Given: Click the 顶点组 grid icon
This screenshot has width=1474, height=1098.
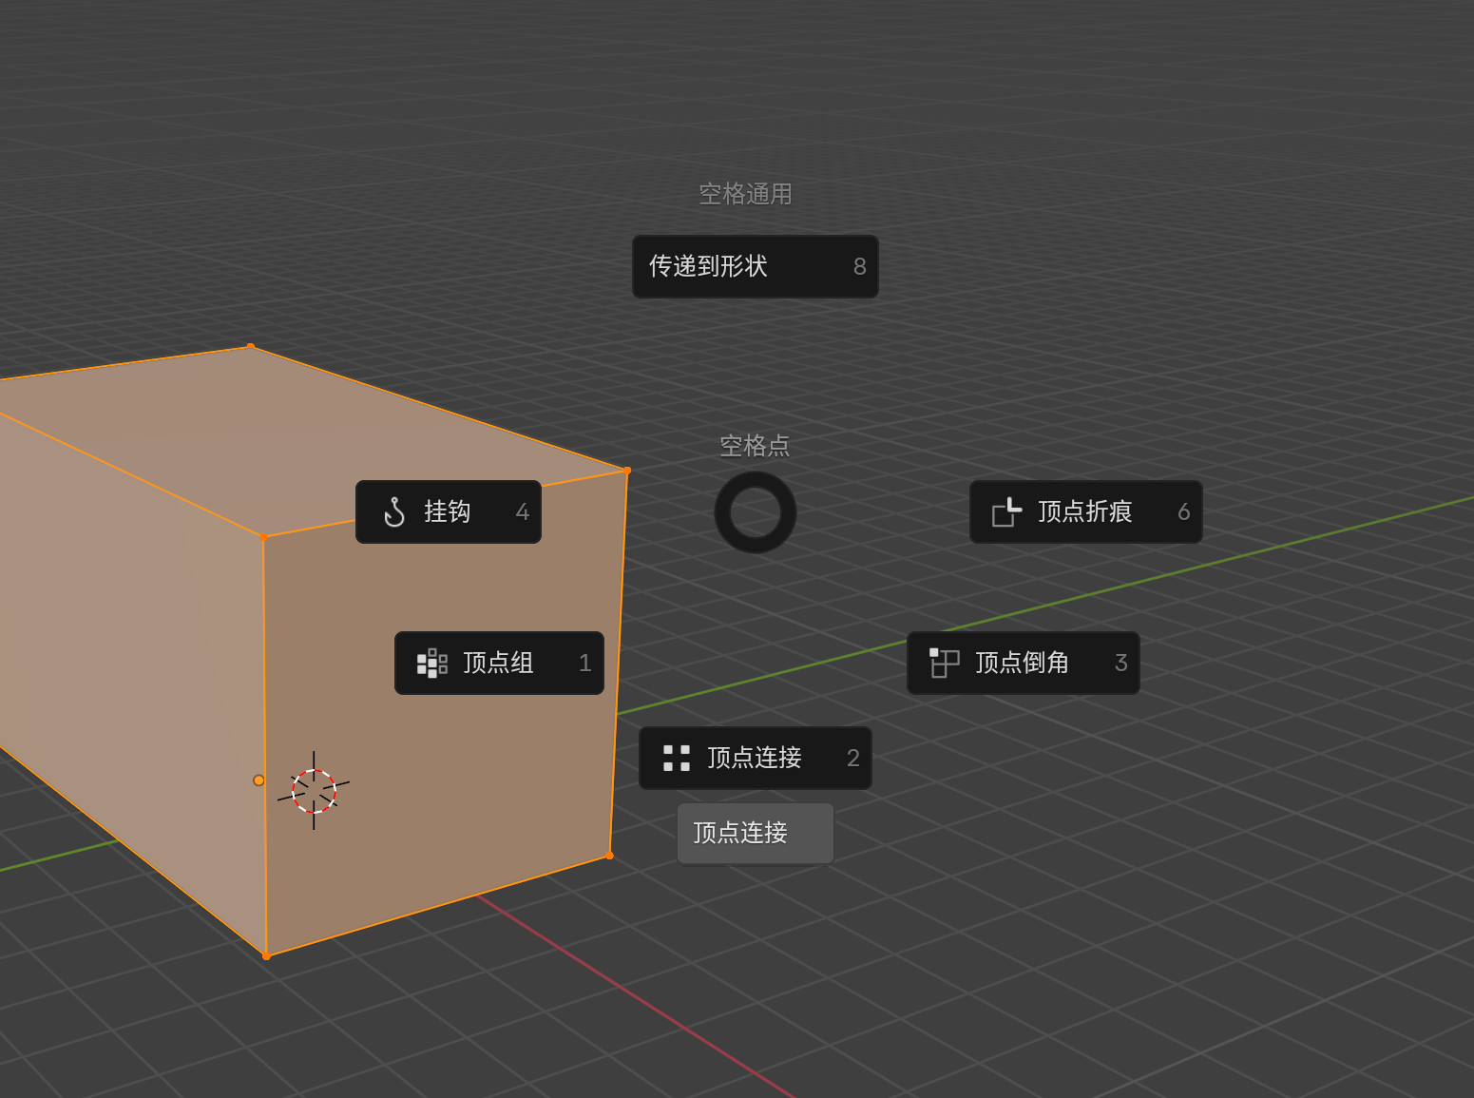Looking at the screenshot, I should pos(431,663).
